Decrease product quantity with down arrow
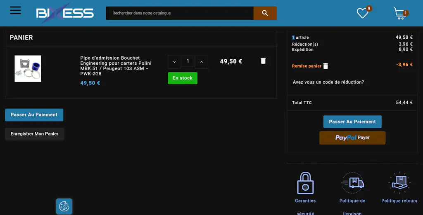 pyautogui.click(x=174, y=62)
